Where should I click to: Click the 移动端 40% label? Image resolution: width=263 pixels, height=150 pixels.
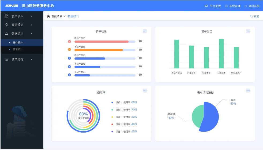171,116
